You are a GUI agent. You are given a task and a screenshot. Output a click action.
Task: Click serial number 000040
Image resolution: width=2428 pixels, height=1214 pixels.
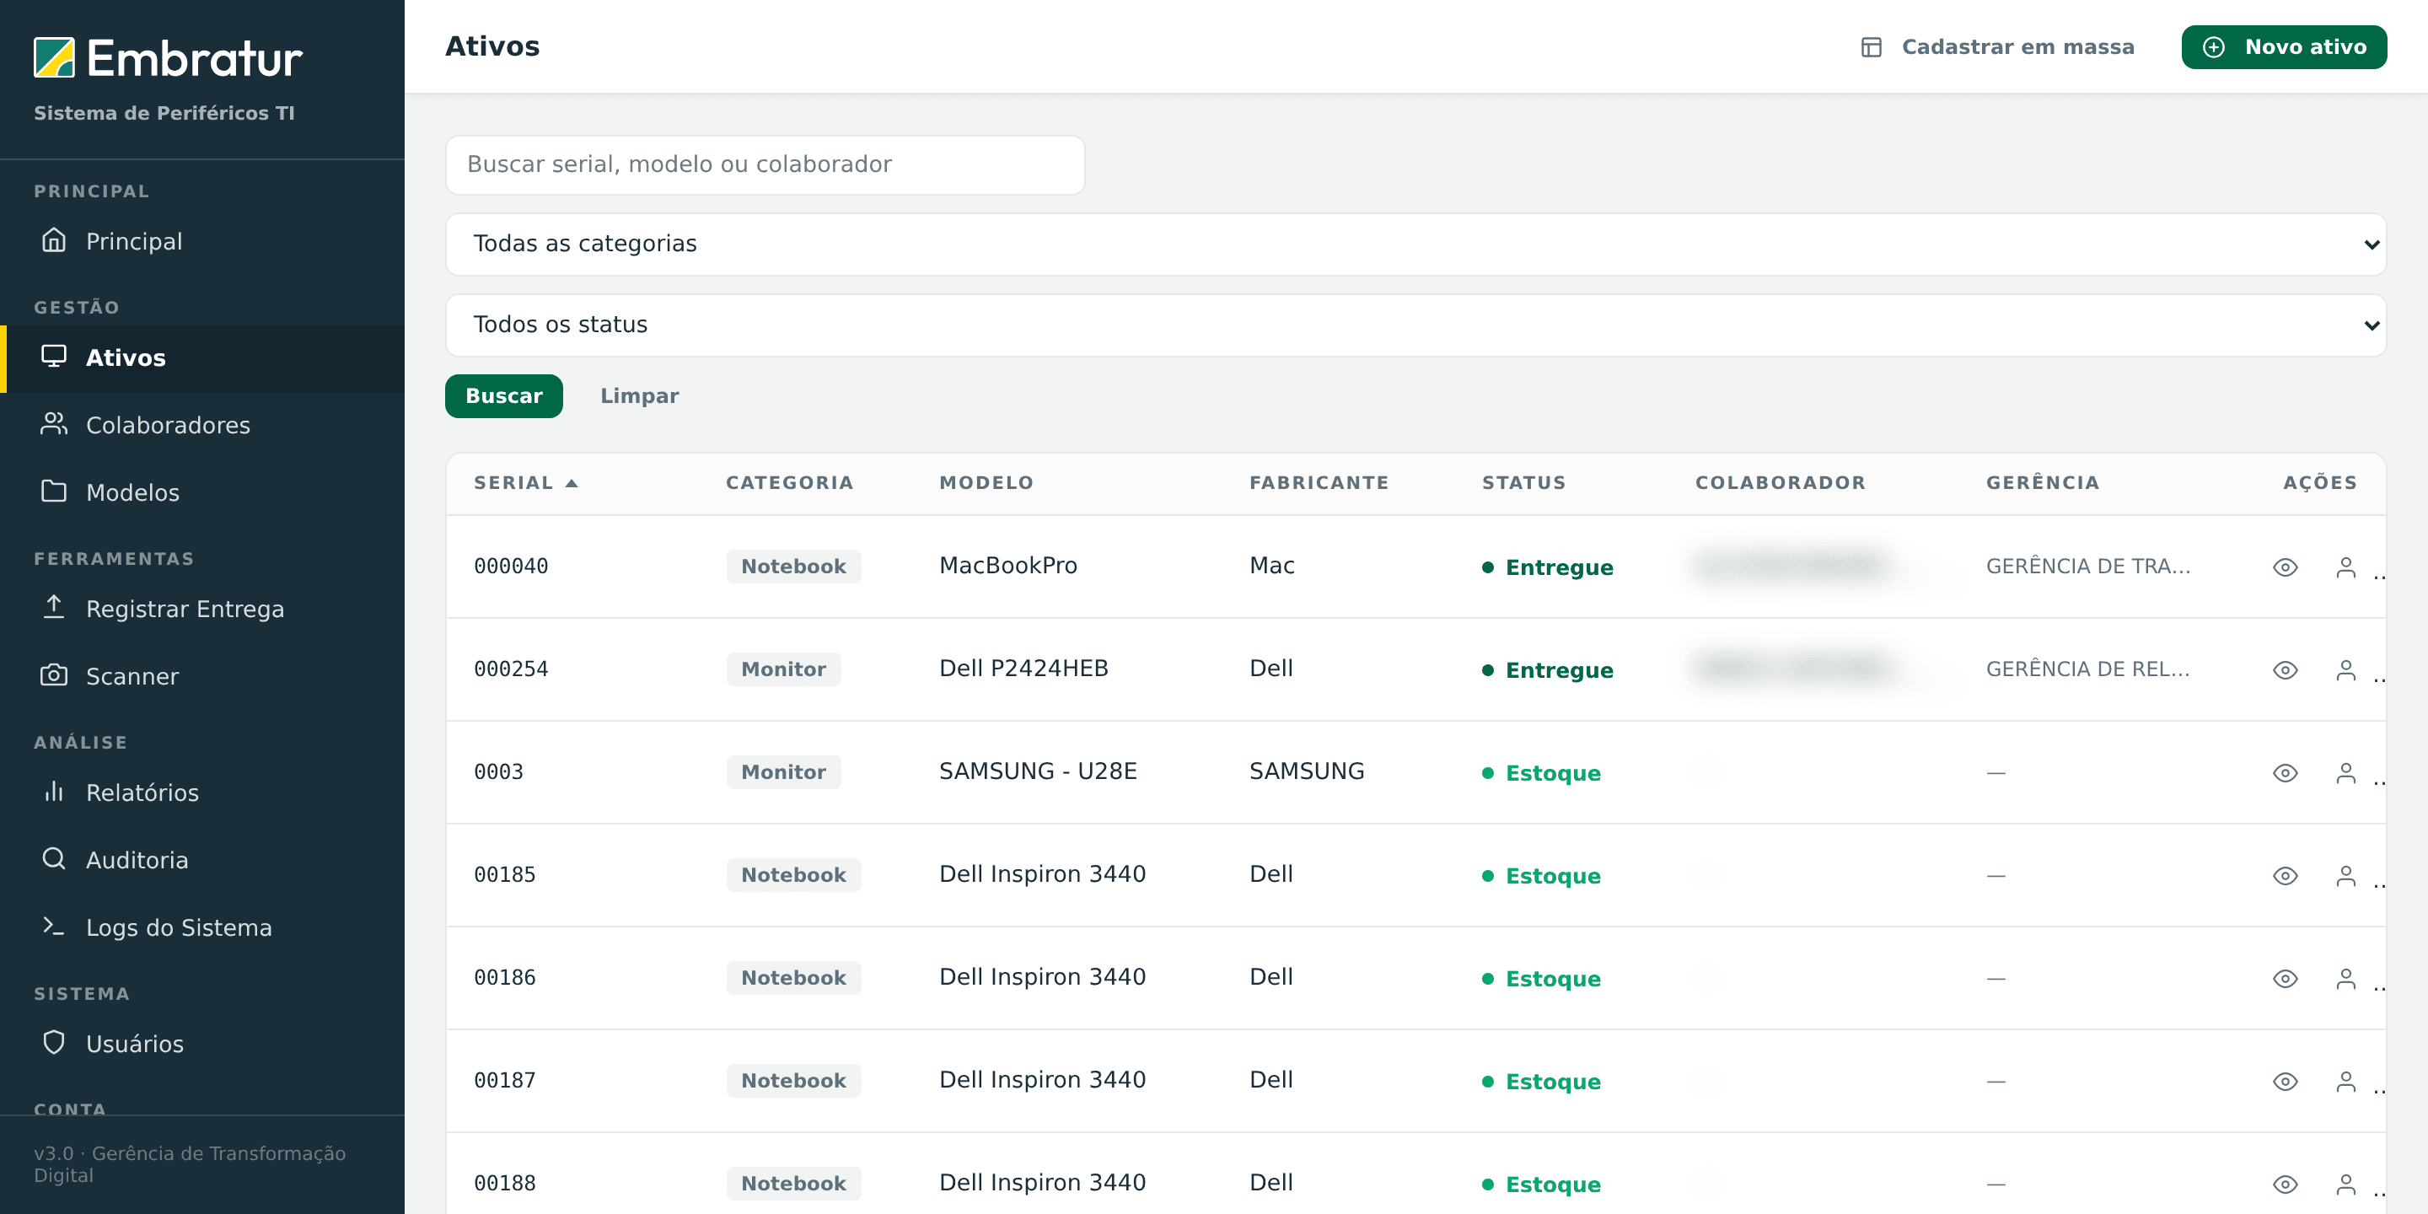(x=511, y=567)
